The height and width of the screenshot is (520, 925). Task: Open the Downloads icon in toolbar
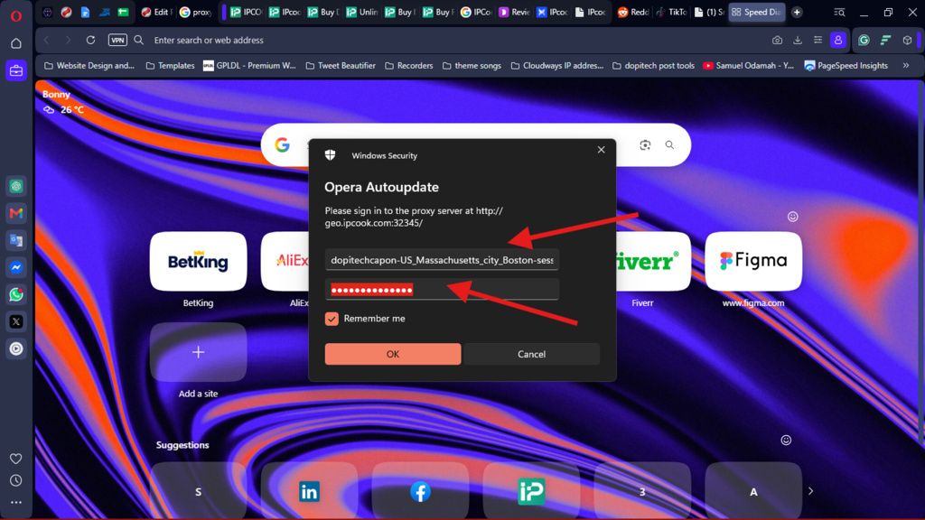coord(798,40)
